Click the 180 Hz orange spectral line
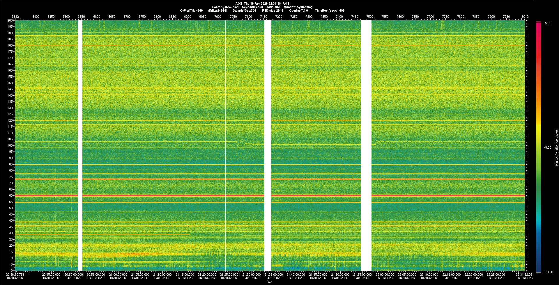 [x=175, y=46]
